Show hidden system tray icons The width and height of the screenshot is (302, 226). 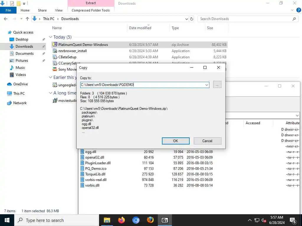[x=250, y=220]
